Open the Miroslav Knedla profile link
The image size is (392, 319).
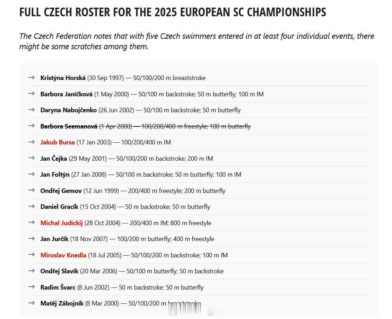point(63,255)
